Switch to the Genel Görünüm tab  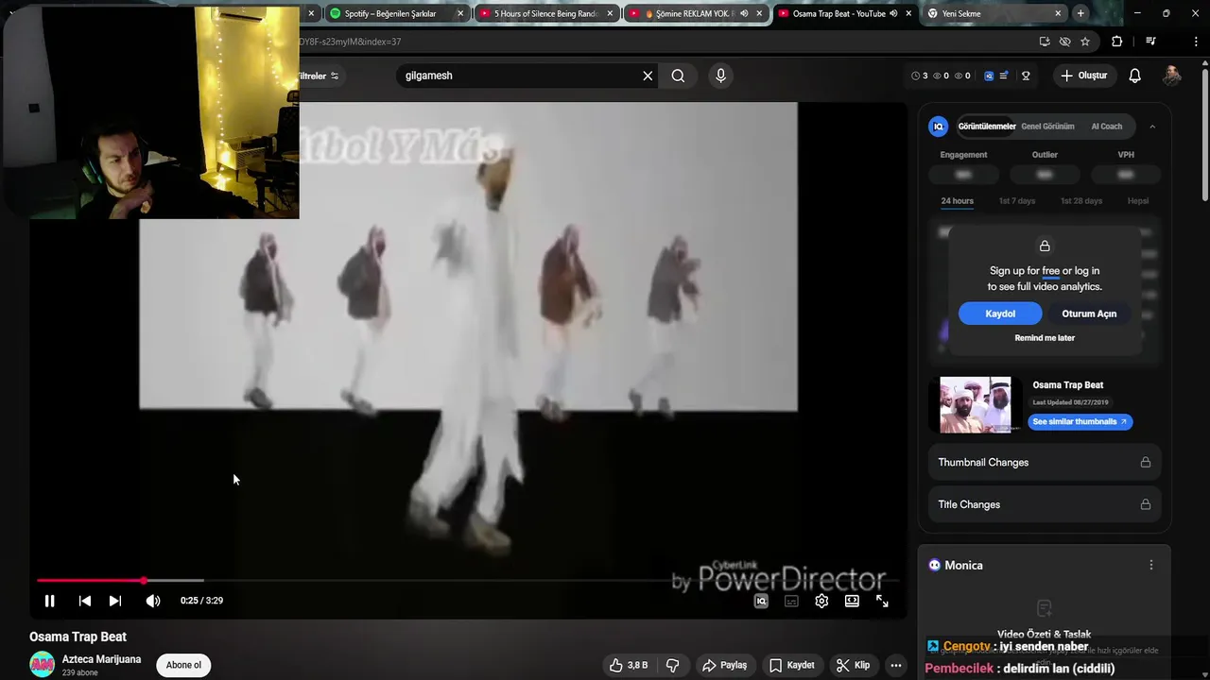1047,127
